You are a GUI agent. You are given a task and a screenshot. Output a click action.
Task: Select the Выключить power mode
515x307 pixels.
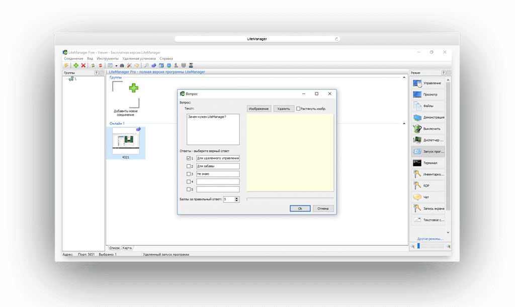[428, 129]
